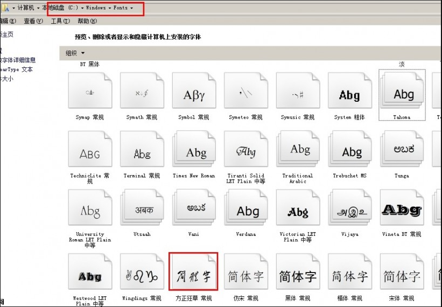Open the 编辑(E) menu

(x=8, y=21)
